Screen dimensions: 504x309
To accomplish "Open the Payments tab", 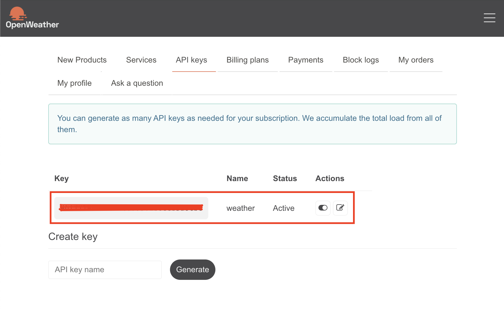I will [x=306, y=60].
